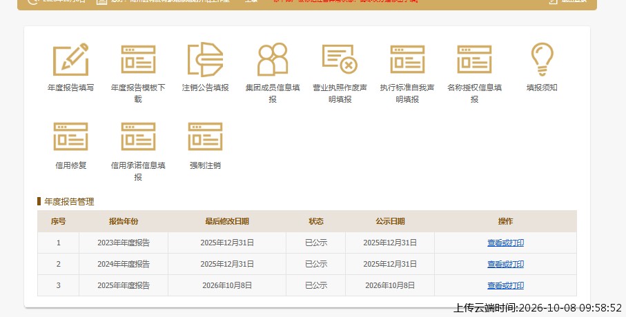Click 查看或打印 for the 2024年年度报告 row

[x=505, y=264]
